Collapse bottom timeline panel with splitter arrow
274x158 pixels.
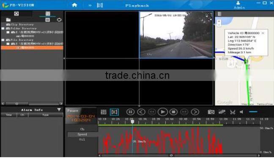[x=139, y=106]
